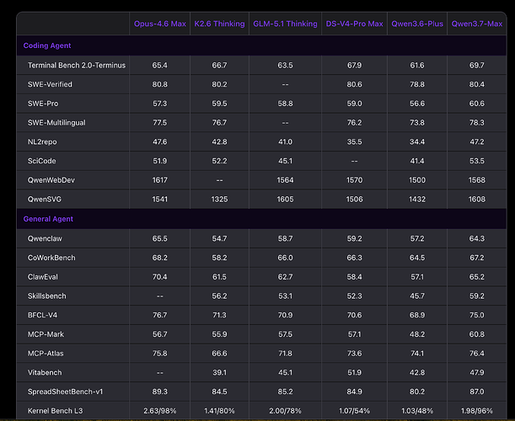Click the NL2repo row label
515x421 pixels.
tap(42, 141)
